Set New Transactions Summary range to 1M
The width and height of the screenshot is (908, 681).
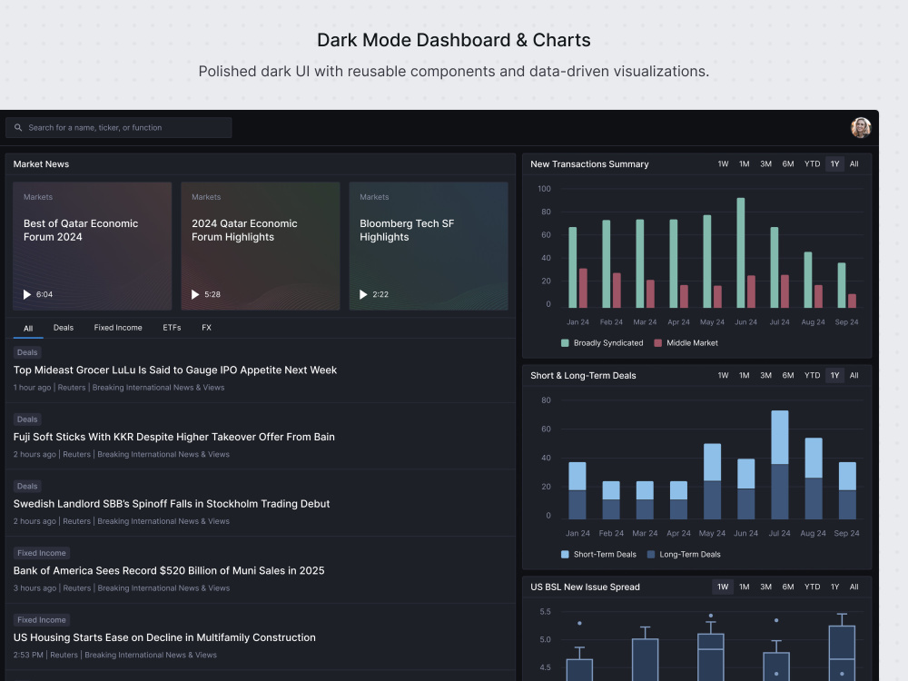pos(745,163)
